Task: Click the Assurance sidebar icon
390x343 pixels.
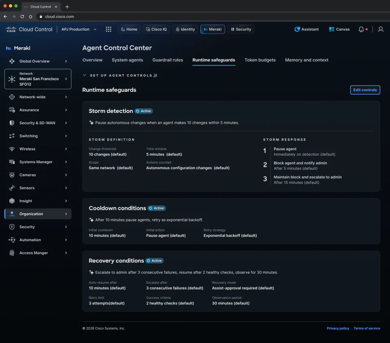Action: (12, 110)
